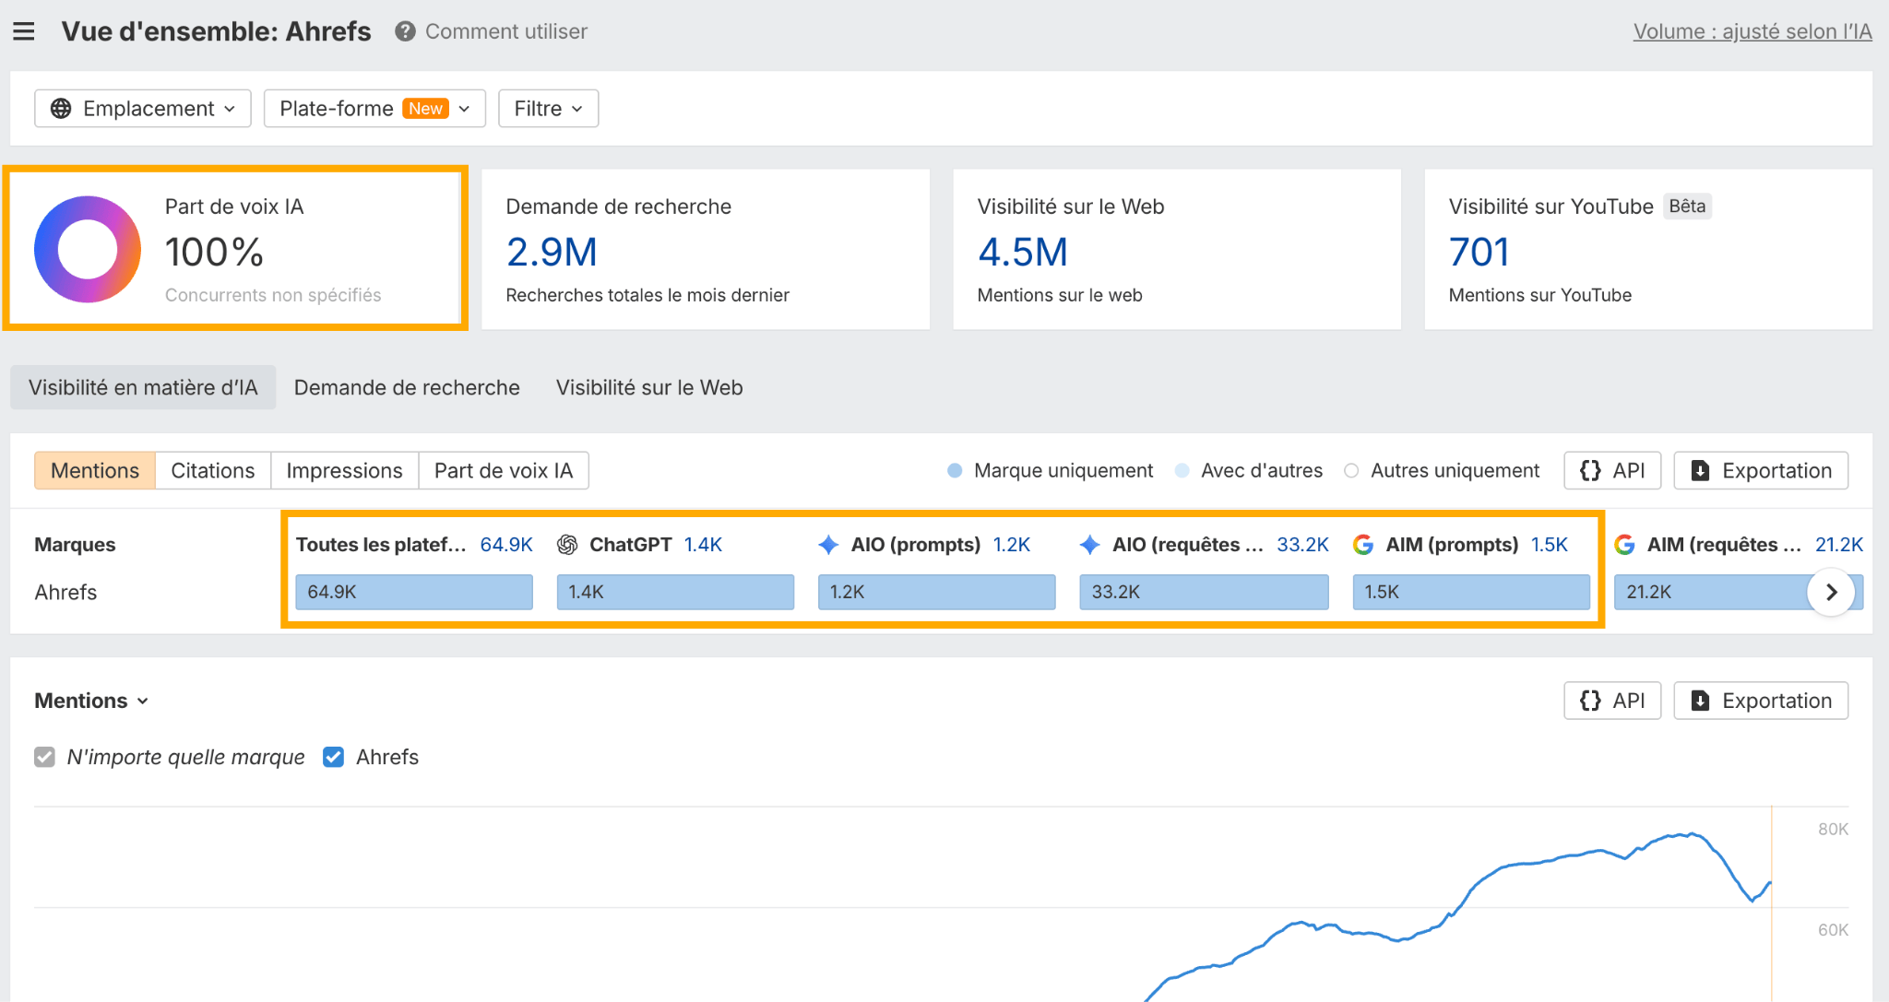1889x1002 pixels.
Task: Click the globe icon in Emplacement
Action: [x=61, y=109]
